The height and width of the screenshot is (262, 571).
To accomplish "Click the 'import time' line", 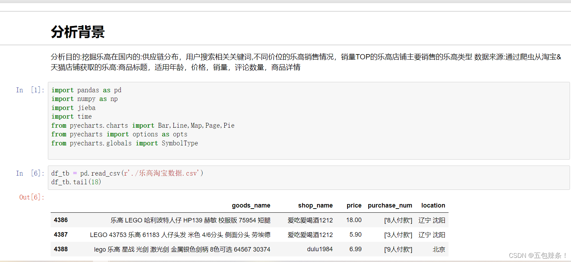I will point(72,117).
